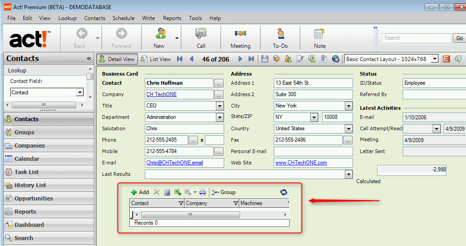Click the globe web icon in toolbar
Viewport: 466px width, 246px height.
[x=336, y=59]
